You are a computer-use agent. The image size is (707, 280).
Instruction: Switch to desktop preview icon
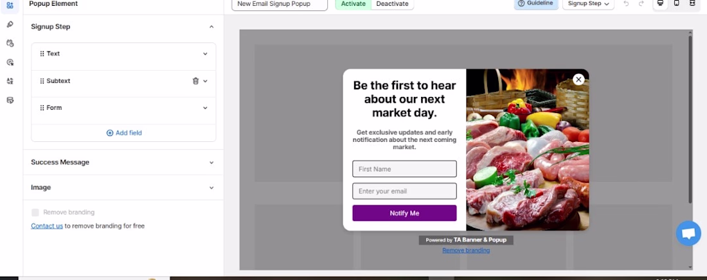pyautogui.click(x=660, y=4)
